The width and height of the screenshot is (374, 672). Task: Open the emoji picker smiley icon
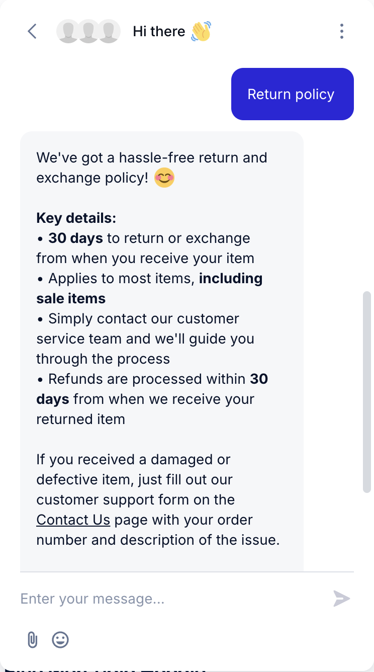pos(60,640)
